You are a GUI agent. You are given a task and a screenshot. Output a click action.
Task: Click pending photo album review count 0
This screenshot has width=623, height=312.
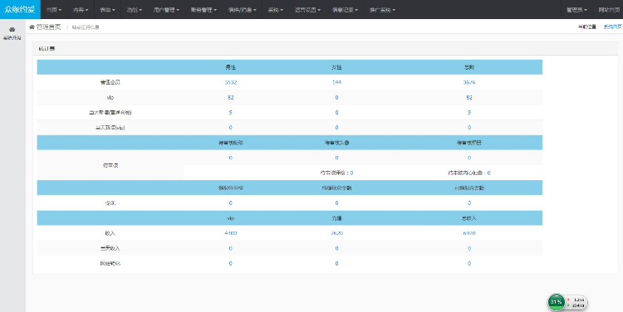pos(469,158)
